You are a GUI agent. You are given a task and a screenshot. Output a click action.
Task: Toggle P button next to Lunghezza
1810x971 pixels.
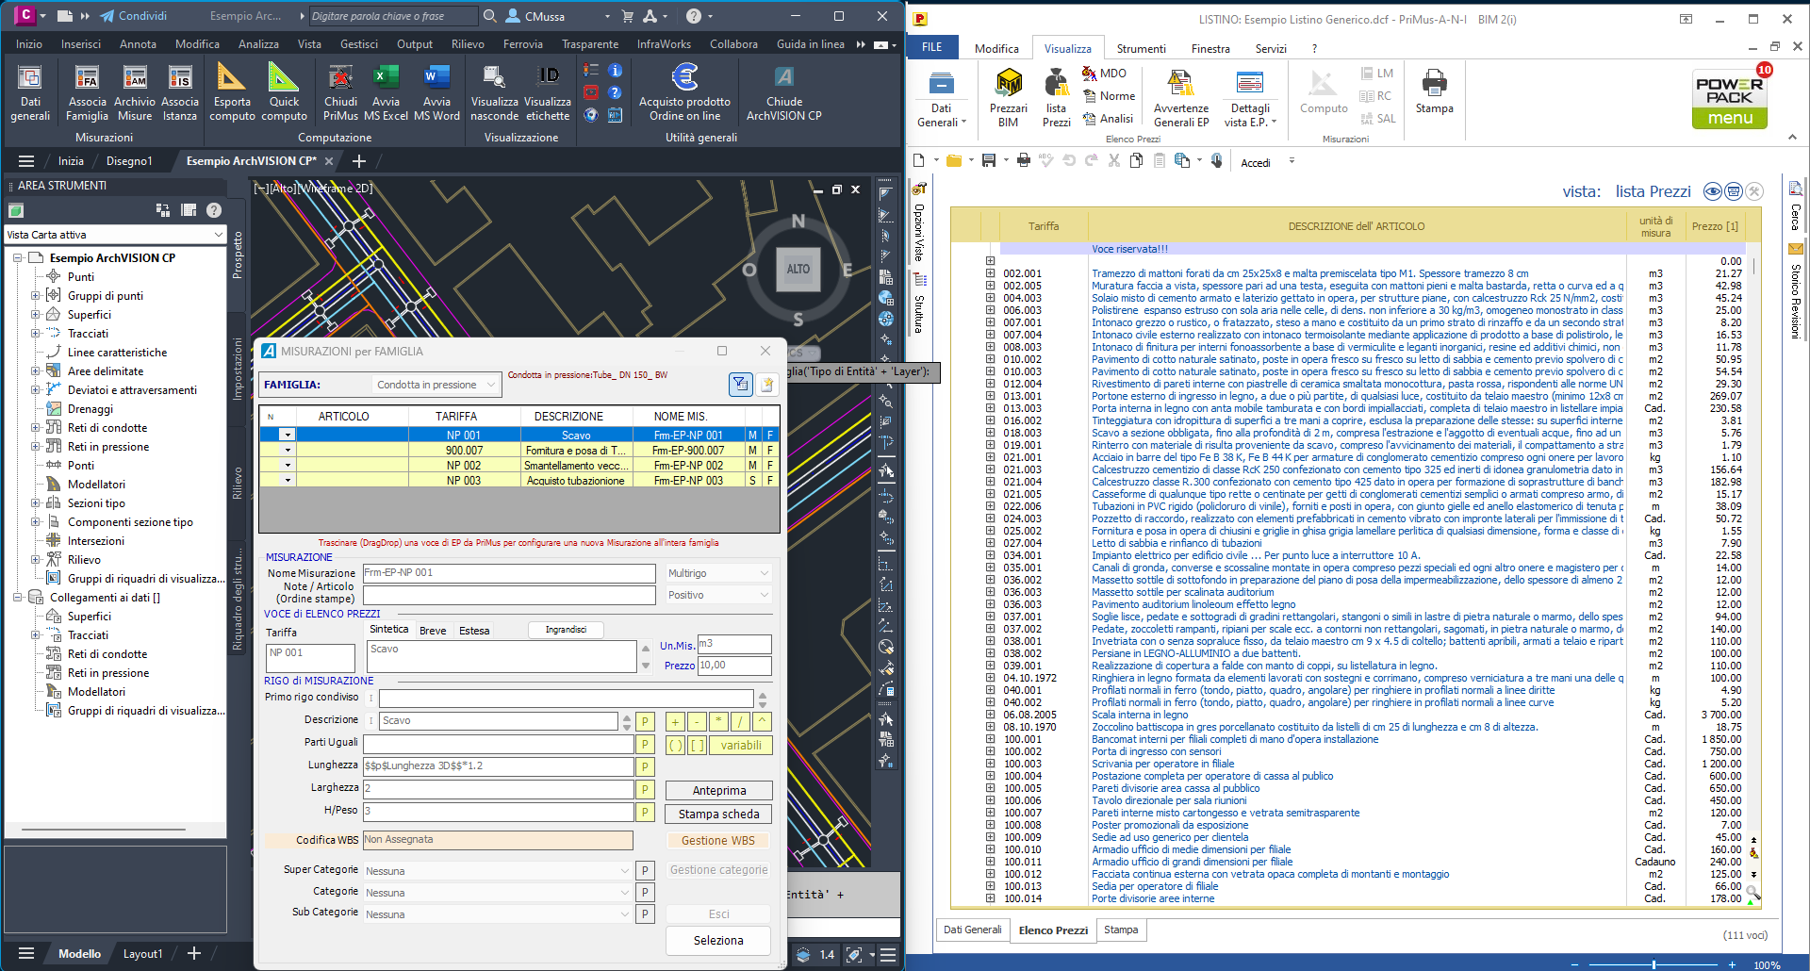click(645, 766)
